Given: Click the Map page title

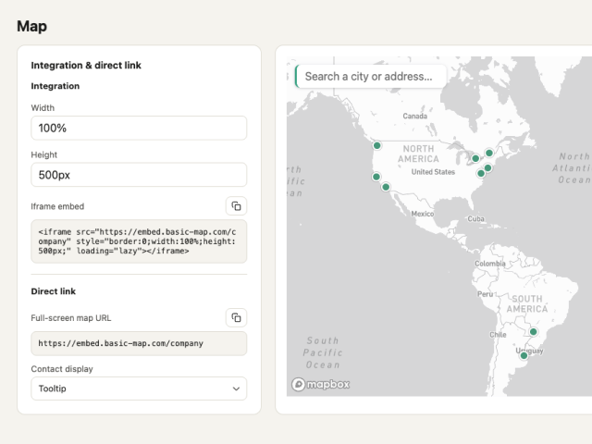Looking at the screenshot, I should [31, 26].
